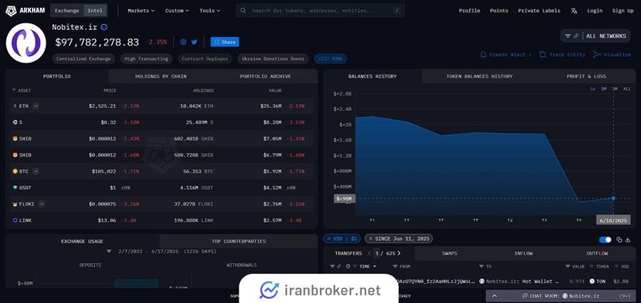Click the BTC chart icon in portfolio
Viewport: 641px width, 303px height.
point(36,171)
